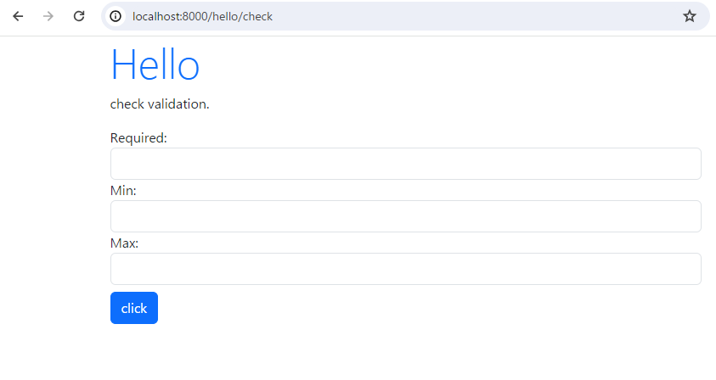Bookmark this page with the star icon
The width and height of the screenshot is (716, 380).
689,16
